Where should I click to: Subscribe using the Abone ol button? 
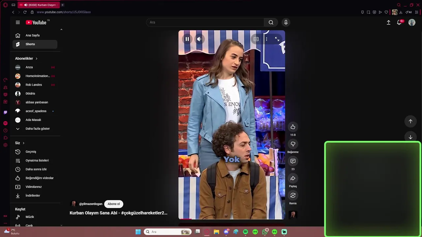tap(113, 204)
